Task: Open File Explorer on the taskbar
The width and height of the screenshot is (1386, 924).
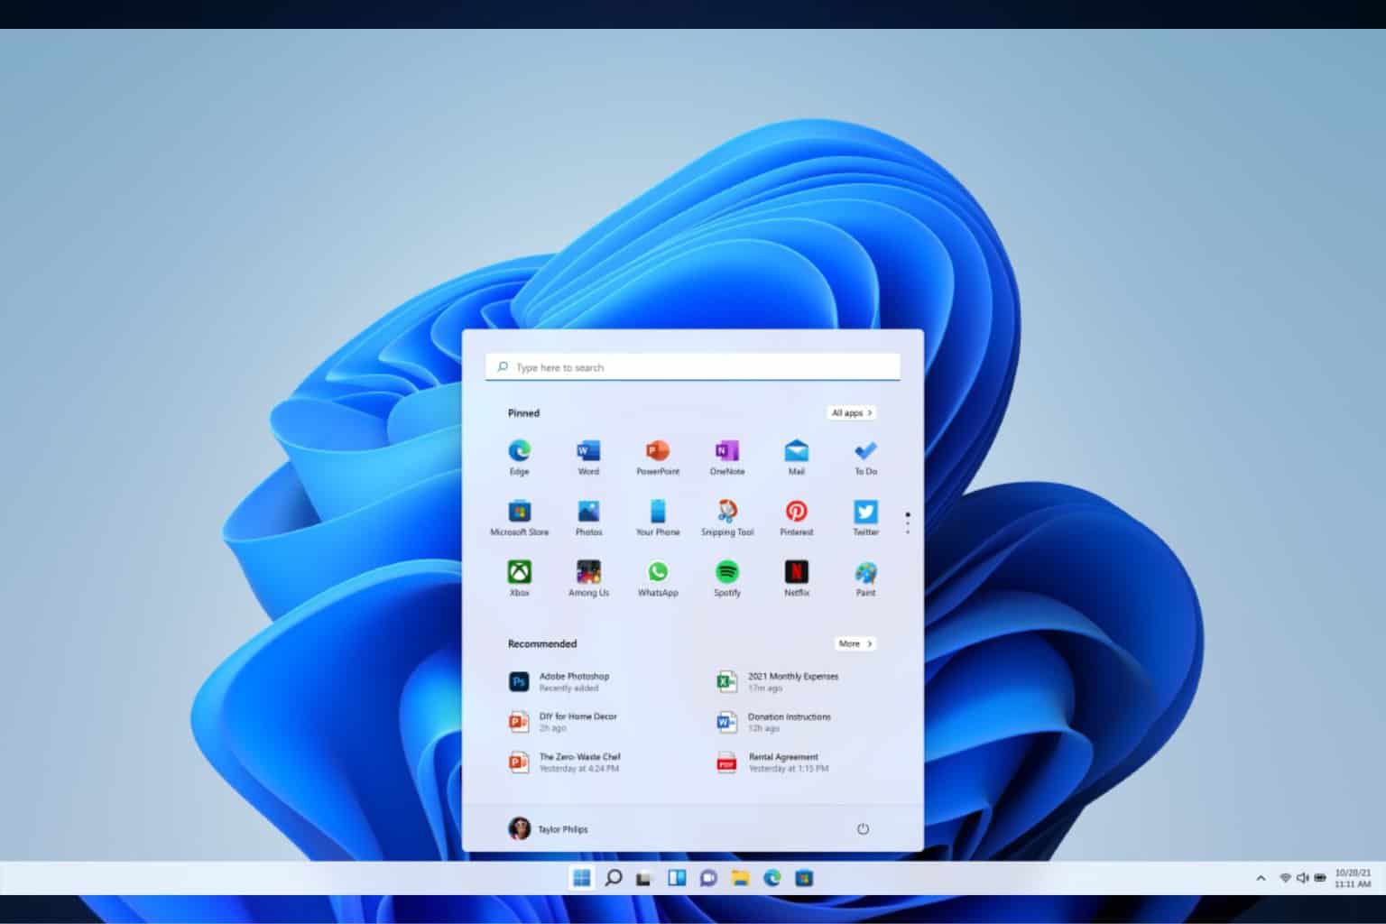Action: coord(740,877)
